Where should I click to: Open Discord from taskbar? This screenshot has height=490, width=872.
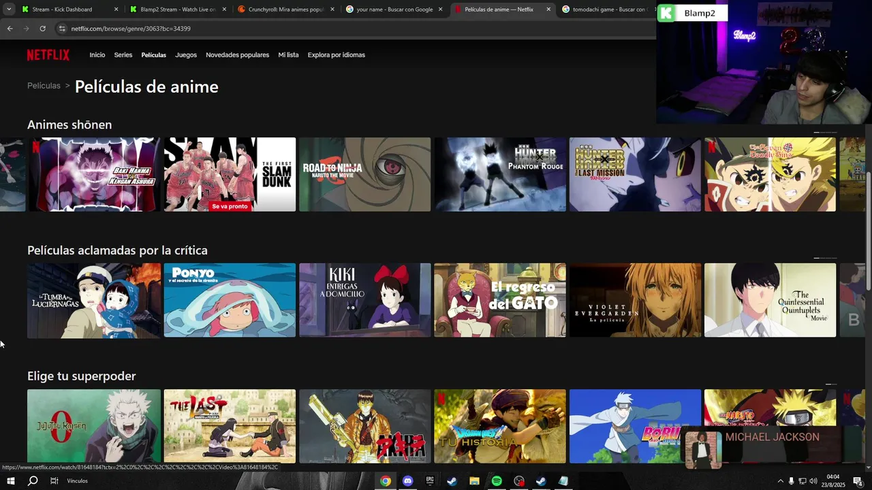pyautogui.click(x=407, y=481)
